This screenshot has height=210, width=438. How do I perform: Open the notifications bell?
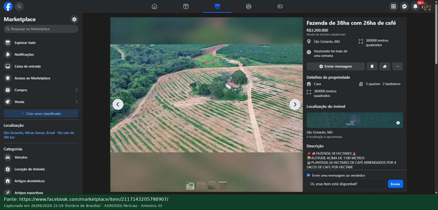click(x=415, y=6)
